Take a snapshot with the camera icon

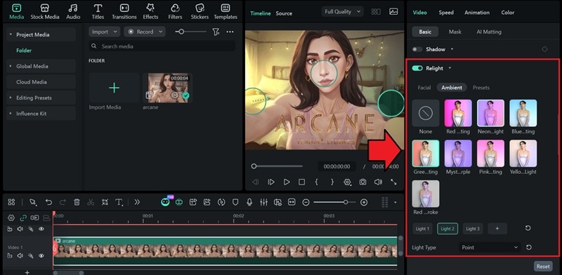362,182
